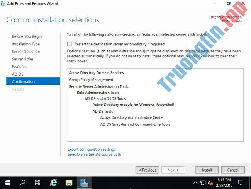Click the Install button
Image resolution: width=251 pixels, height=189 pixels.
point(207,170)
